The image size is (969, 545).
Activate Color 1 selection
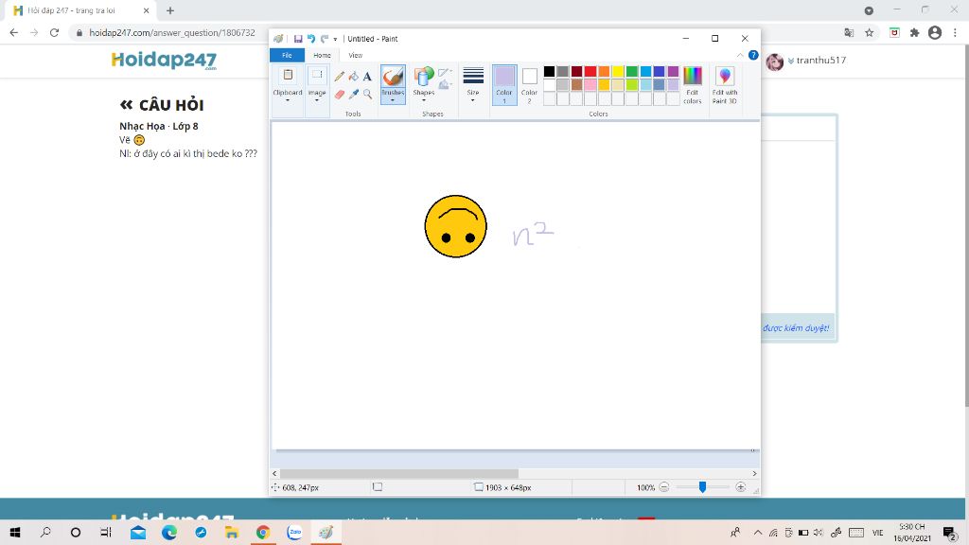504,84
